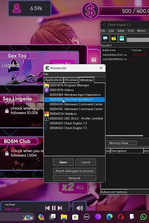Click the Sex Lingerie lock icon

click(7, 111)
